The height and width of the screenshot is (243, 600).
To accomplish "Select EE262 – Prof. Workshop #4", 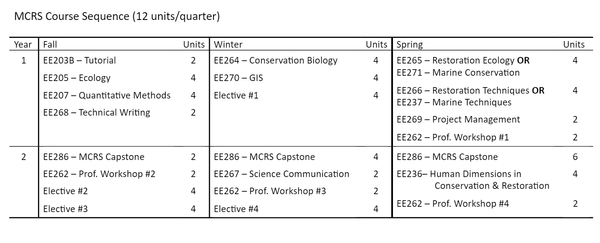I will tap(452, 204).
